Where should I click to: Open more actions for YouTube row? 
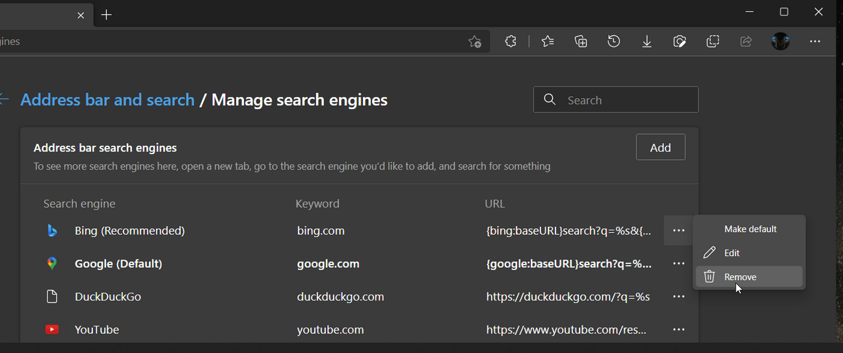pos(678,330)
